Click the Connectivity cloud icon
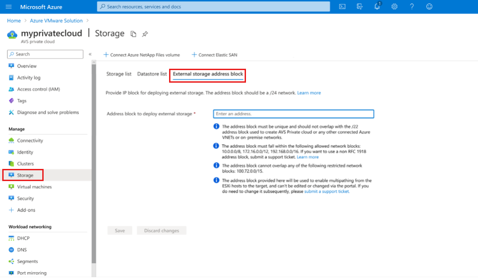 tap(11, 141)
